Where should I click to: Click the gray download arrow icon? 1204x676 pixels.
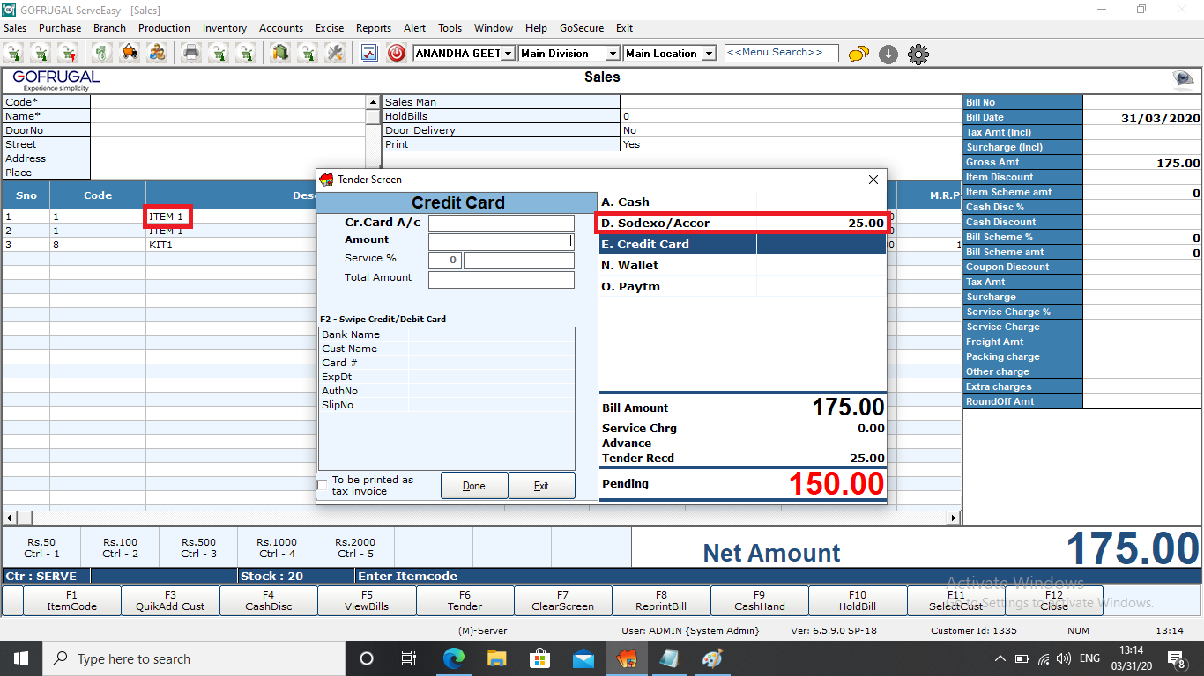(888, 55)
